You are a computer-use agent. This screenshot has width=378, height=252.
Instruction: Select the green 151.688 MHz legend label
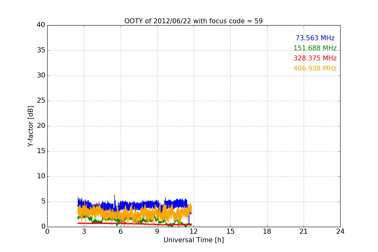tap(315, 48)
